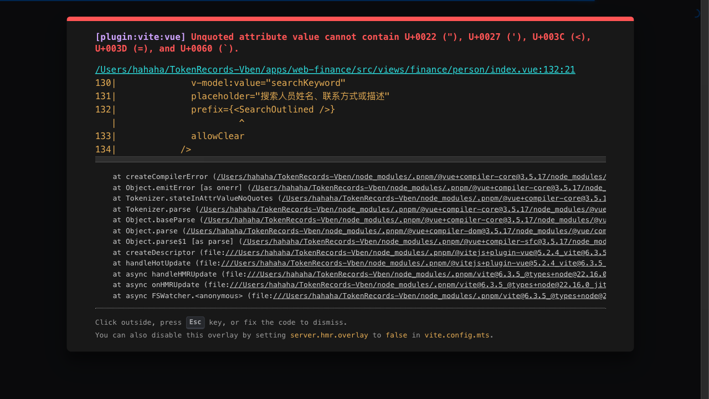Click the [plugin:vite:vue] label
This screenshot has width=709, height=399.
pos(141,37)
